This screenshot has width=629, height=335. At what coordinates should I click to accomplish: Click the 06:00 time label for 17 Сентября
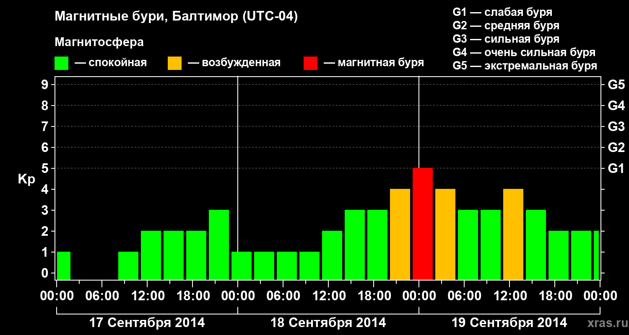pyautogui.click(x=102, y=296)
